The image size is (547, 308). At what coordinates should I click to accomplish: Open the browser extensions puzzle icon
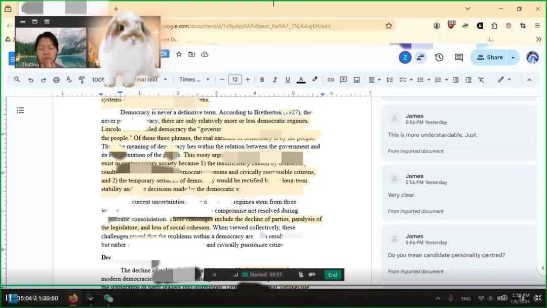pos(494,25)
